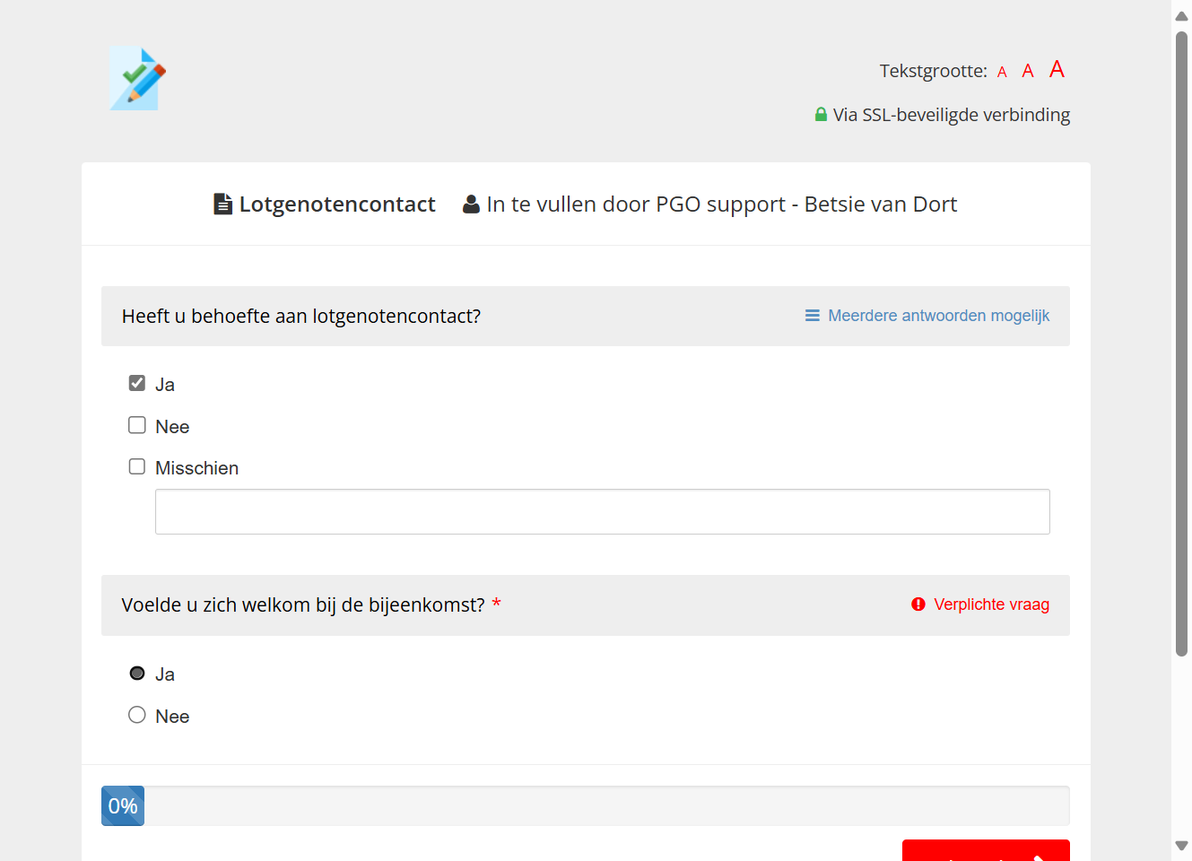The width and height of the screenshot is (1192, 861).
Task: Select the 'Ja' radio for welcome question
Action: [137, 673]
